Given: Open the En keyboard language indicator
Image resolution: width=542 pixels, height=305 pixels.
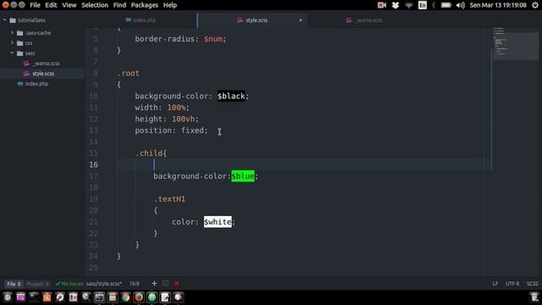Looking at the screenshot, I should pyautogui.click(x=423, y=5).
